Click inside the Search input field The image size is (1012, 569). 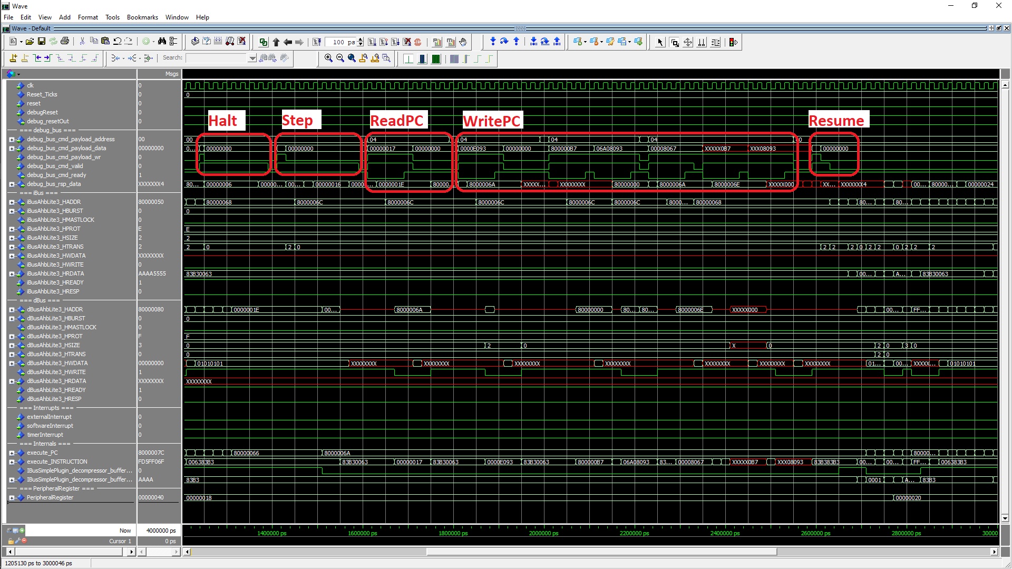tap(216, 58)
